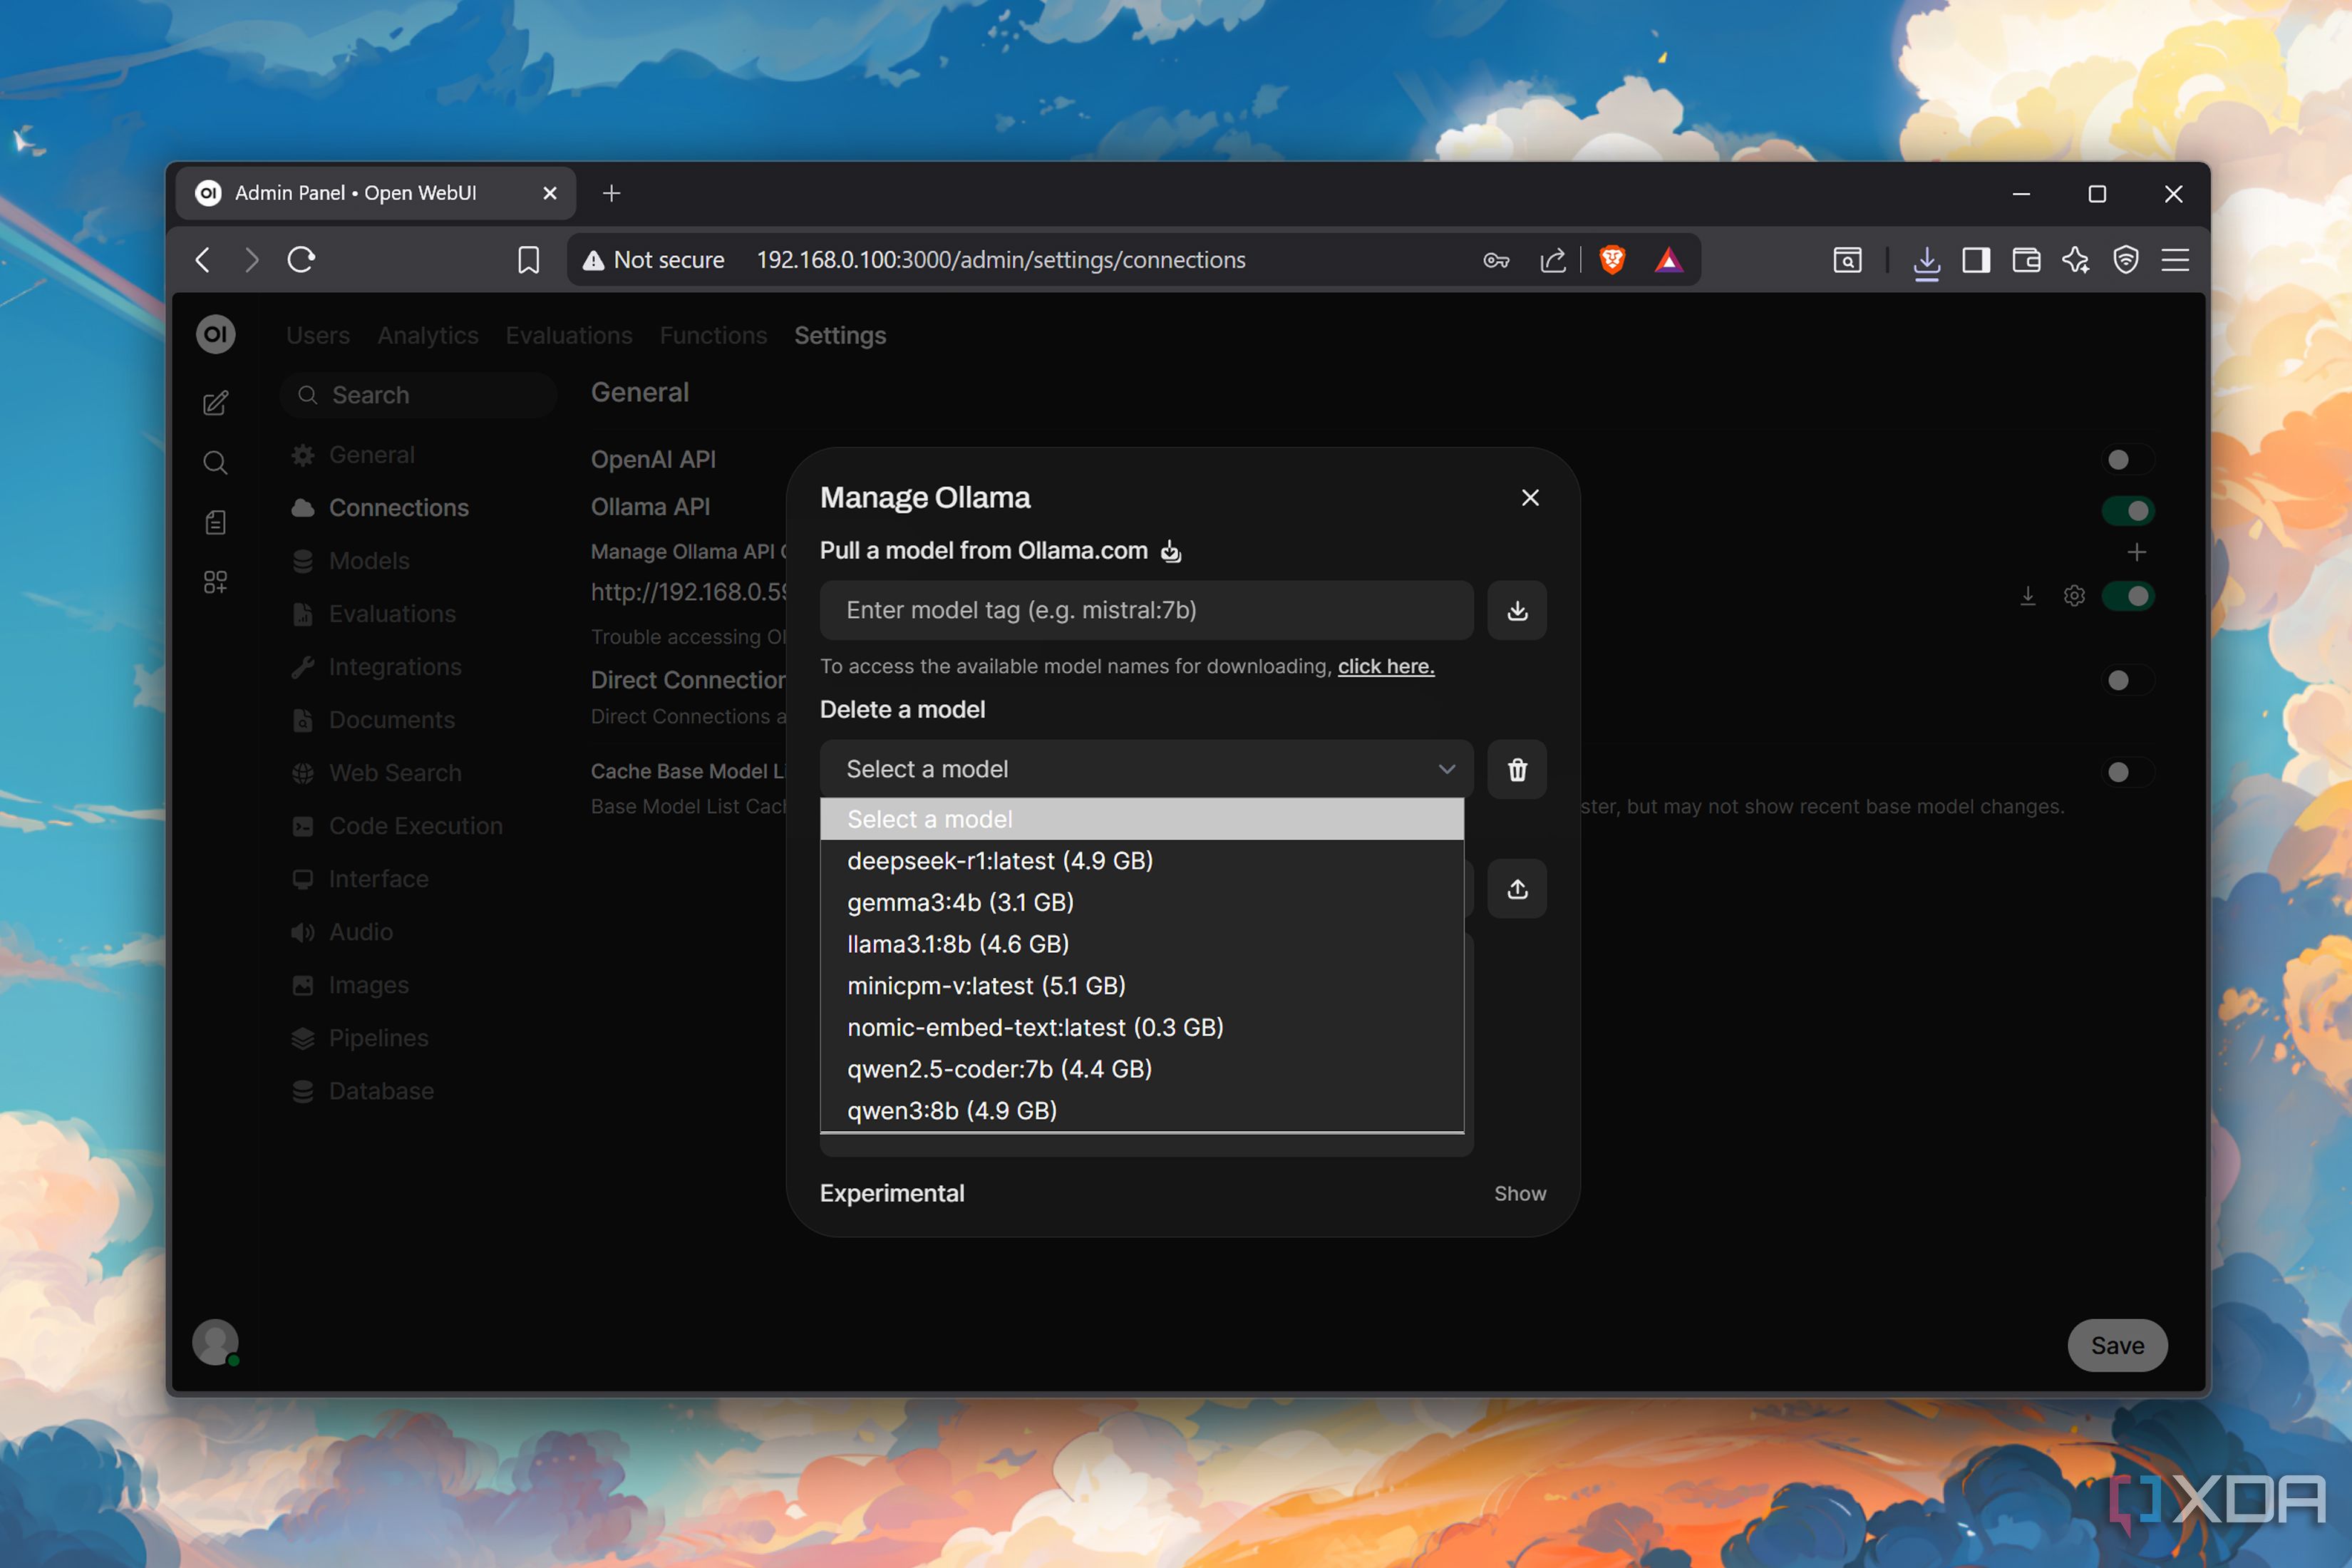
Task: Open new chat pencil icon in sidebar
Action: coord(215,403)
